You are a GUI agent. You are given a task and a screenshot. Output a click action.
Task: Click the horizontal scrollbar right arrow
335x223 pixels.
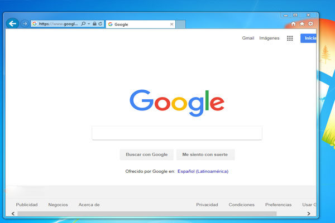(309, 214)
